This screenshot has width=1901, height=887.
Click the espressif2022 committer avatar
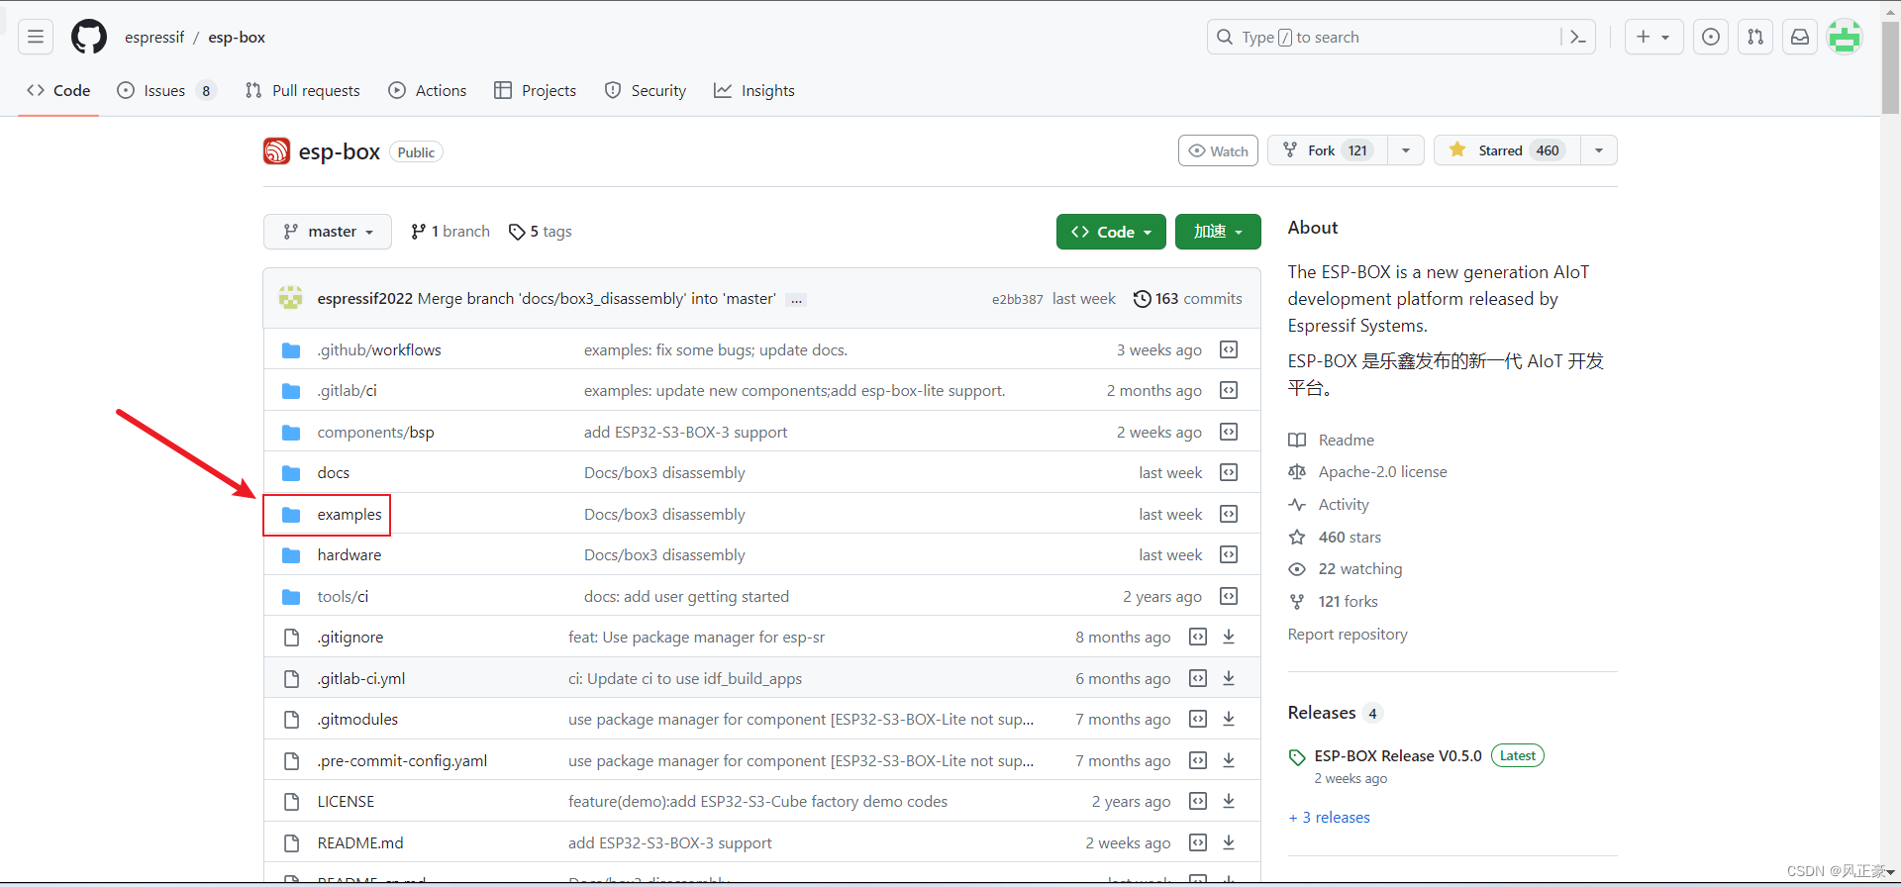pos(290,298)
